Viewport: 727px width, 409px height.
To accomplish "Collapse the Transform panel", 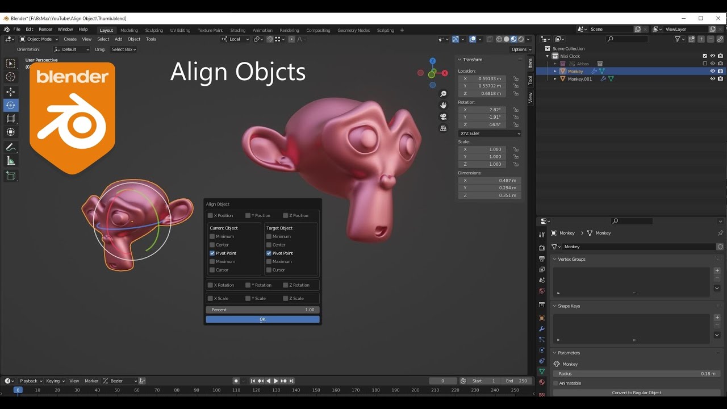I will [x=459, y=60].
